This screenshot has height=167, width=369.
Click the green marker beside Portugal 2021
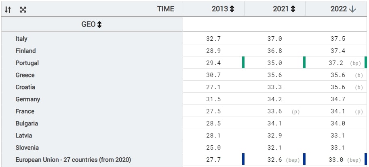244,63
